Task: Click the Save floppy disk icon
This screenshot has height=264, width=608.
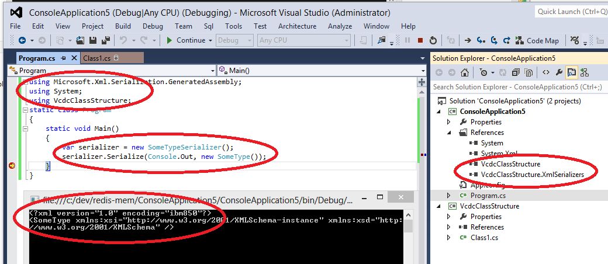Action: click(93, 40)
